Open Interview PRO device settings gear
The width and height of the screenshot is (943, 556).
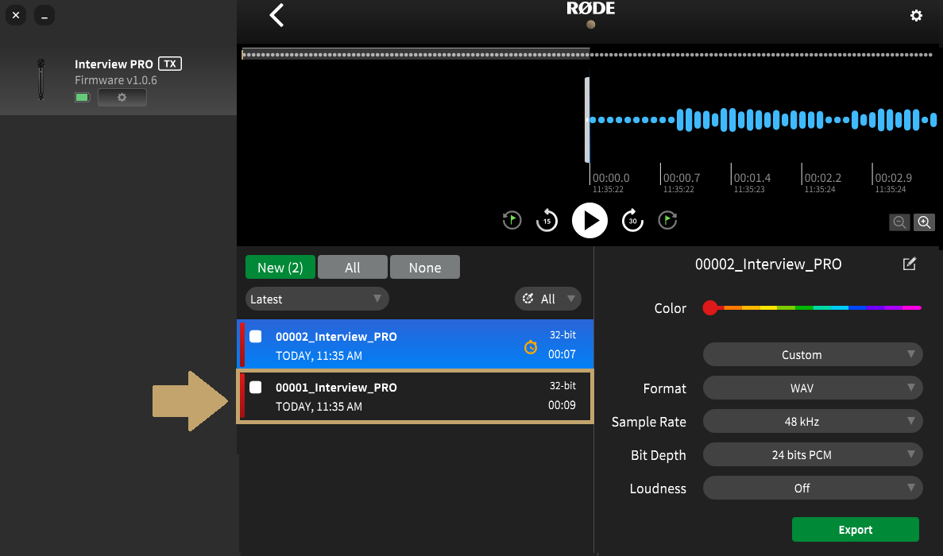tap(122, 98)
